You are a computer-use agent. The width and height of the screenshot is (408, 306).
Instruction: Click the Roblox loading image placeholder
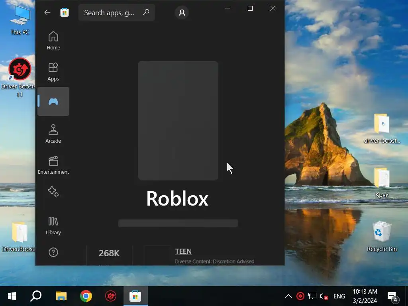pos(178,120)
